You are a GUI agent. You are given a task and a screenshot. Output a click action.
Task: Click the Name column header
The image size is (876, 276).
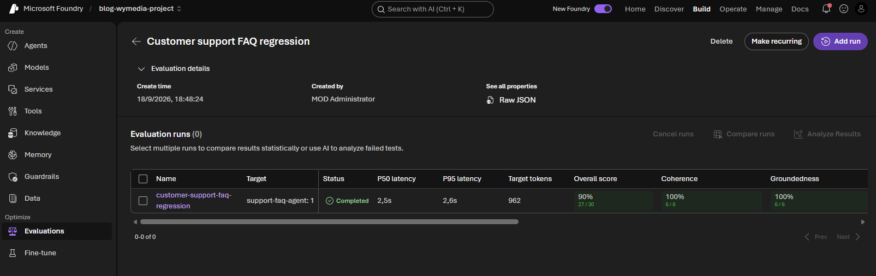[166, 179]
